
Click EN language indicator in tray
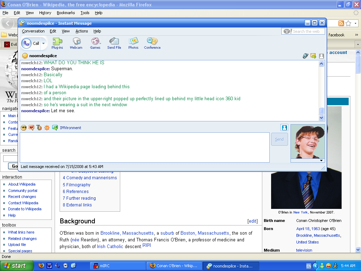[x=308, y=266]
